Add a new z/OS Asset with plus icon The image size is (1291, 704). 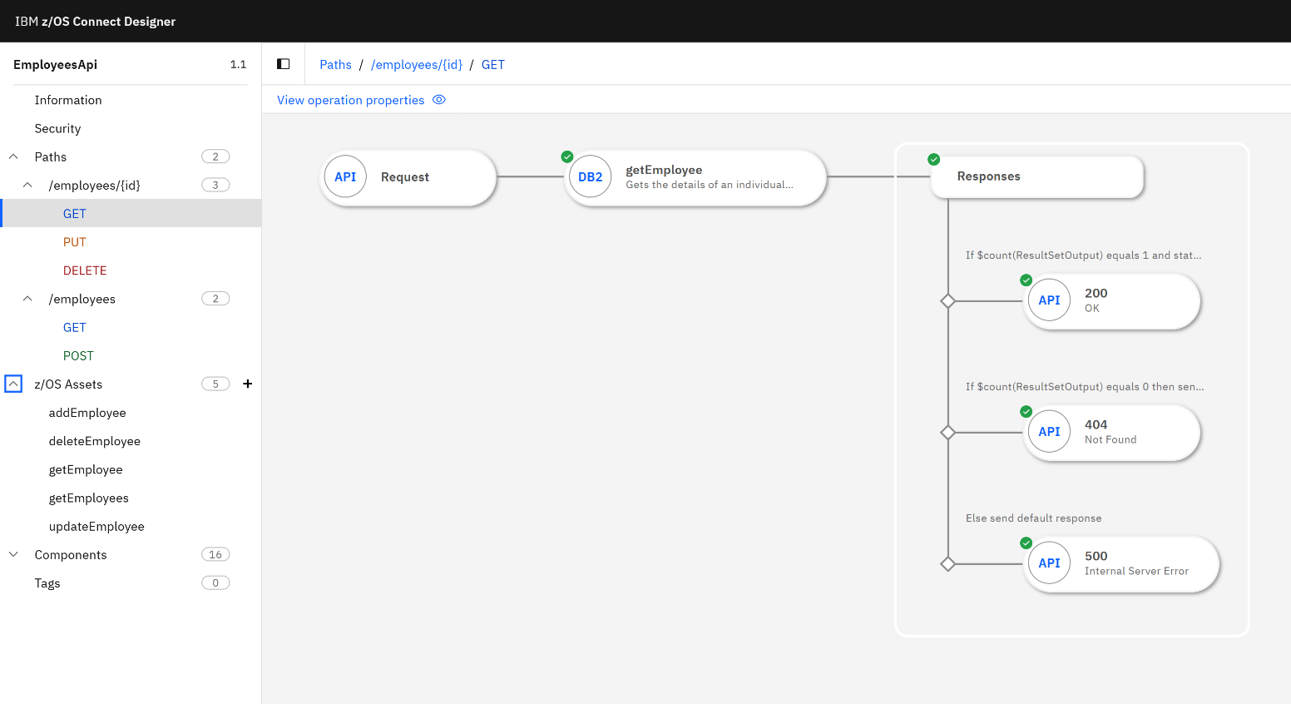(x=247, y=384)
